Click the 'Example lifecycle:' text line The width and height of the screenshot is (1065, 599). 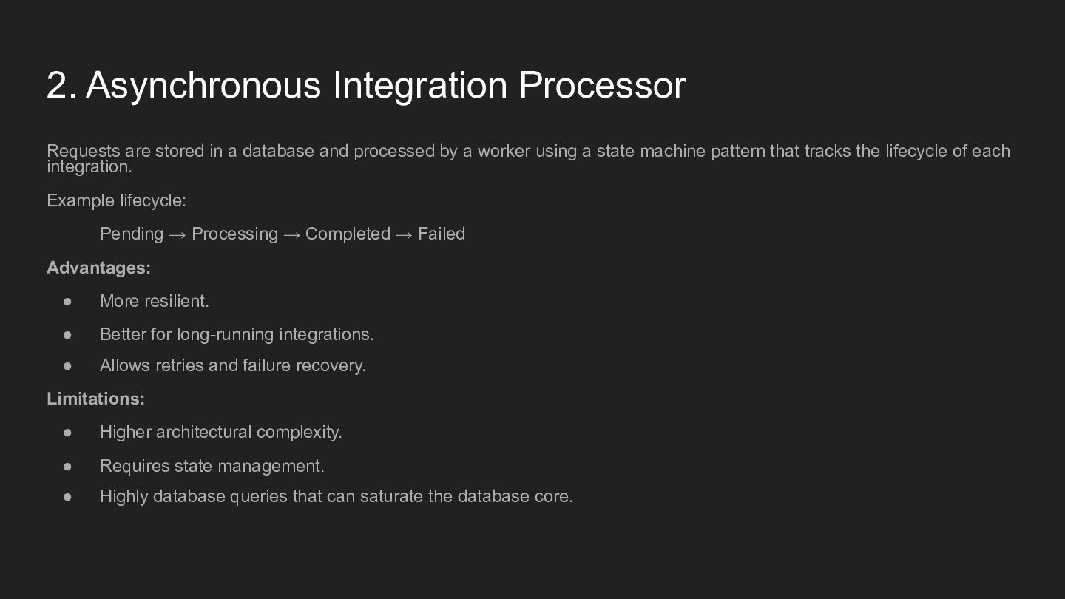click(116, 200)
